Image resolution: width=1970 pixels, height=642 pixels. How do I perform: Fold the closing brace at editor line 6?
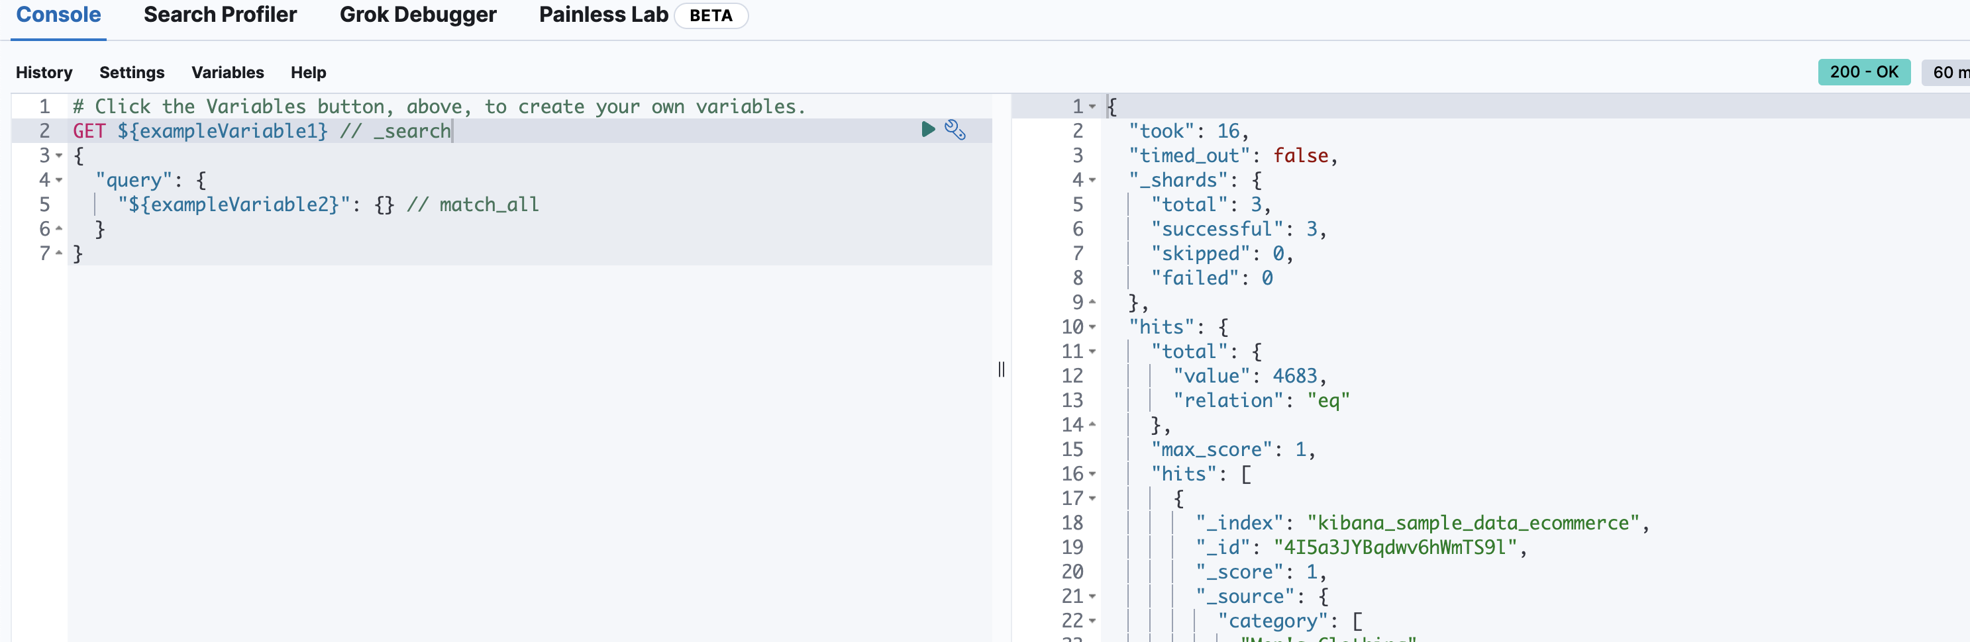point(59,228)
